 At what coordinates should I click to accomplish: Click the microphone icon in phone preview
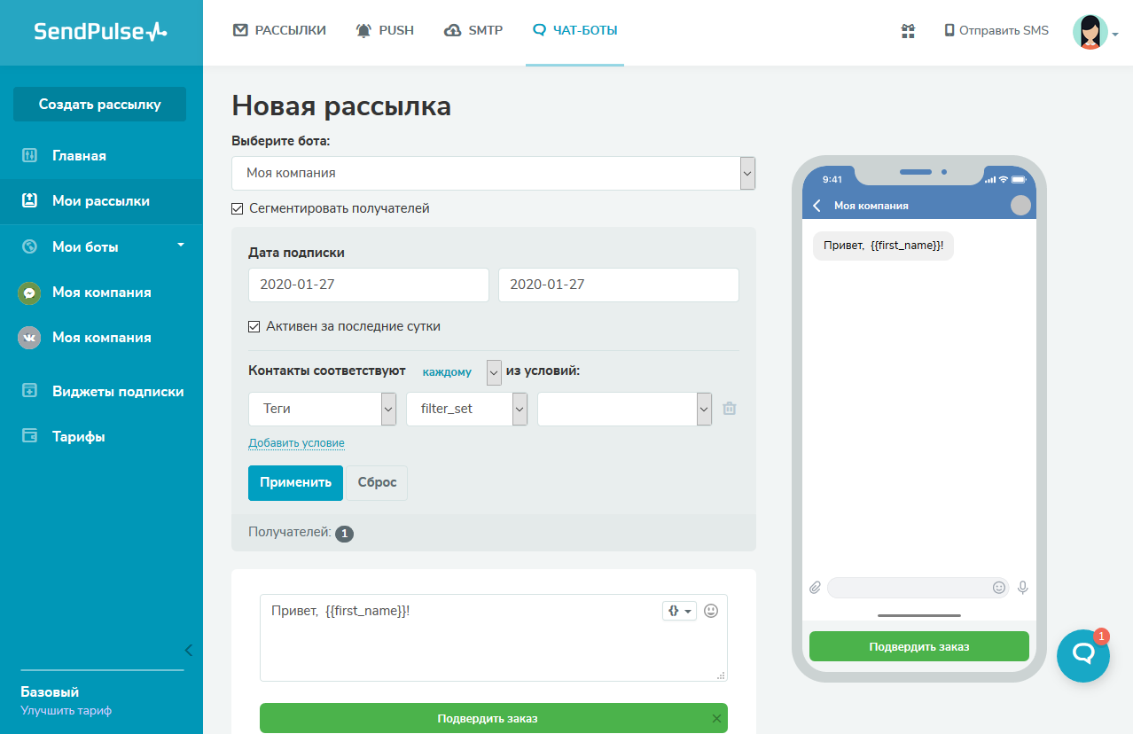pyautogui.click(x=1022, y=588)
